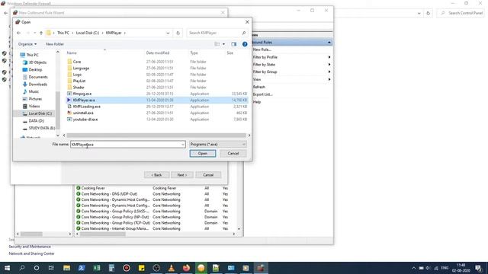Select the Logo folder
488x274 pixels.
pos(77,75)
